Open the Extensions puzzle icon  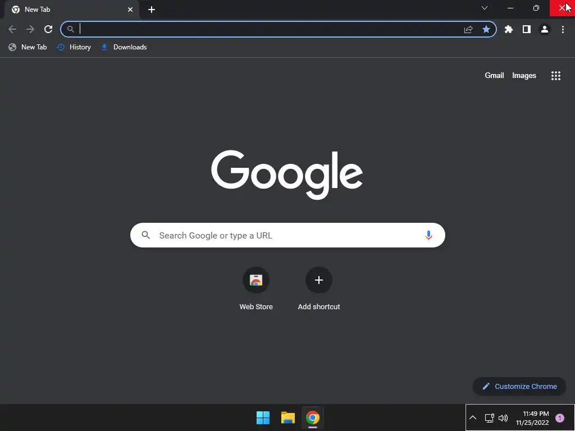(509, 29)
